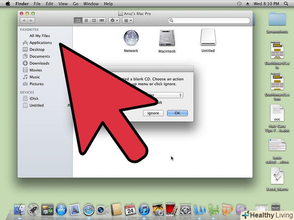This screenshot has width=294, height=220.
Task: Open iCal calendar showing 24
Action: 130,210
